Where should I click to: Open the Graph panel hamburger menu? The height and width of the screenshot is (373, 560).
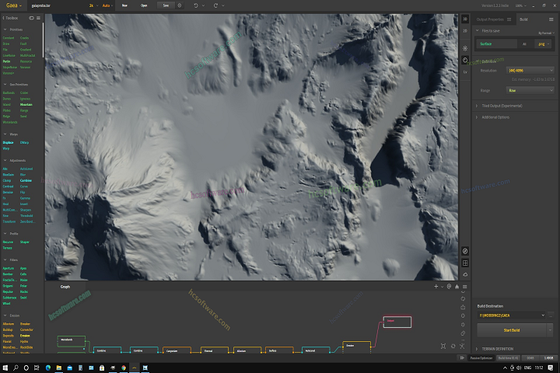click(465, 286)
